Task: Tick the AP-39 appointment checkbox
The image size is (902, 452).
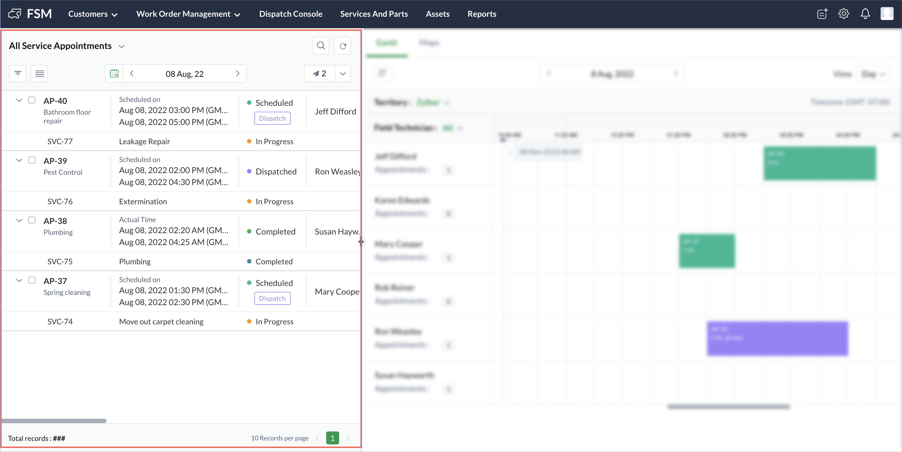Action: coord(32,160)
